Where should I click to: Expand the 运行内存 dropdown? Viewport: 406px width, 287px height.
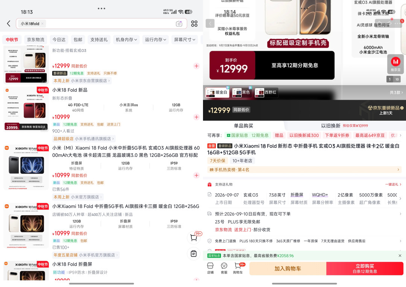(155, 39)
